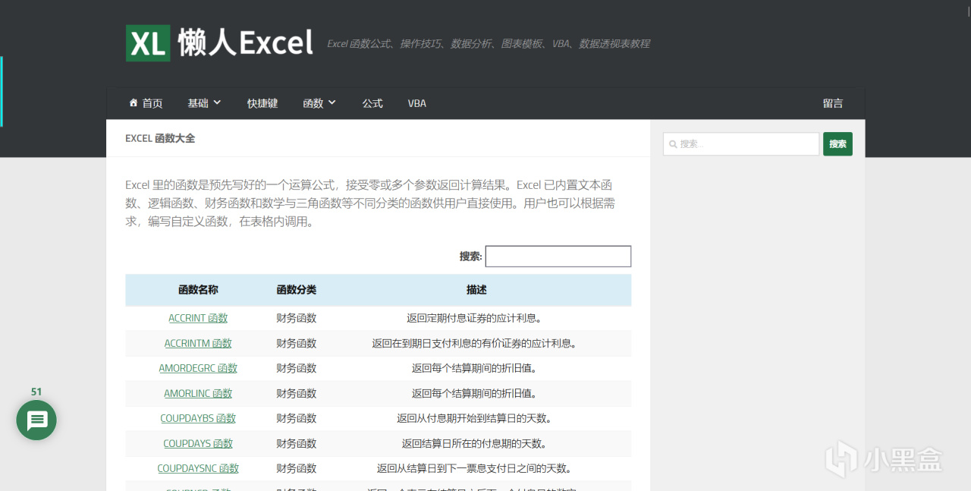Open the 留言 page link
The width and height of the screenshot is (971, 491).
[x=833, y=103]
